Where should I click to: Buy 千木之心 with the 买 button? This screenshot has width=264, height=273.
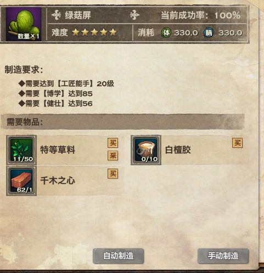point(113,174)
